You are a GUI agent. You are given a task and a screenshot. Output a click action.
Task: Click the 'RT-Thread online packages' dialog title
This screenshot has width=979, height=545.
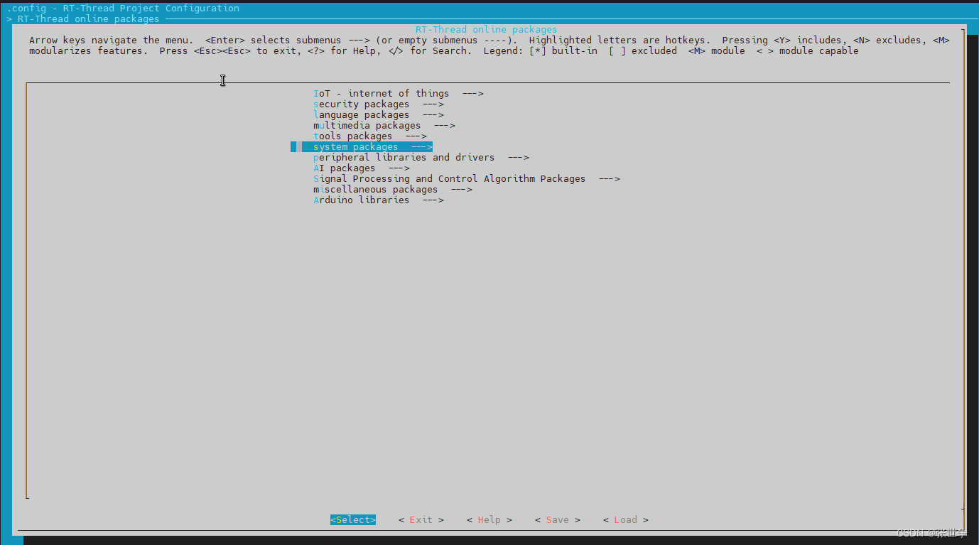[487, 29]
